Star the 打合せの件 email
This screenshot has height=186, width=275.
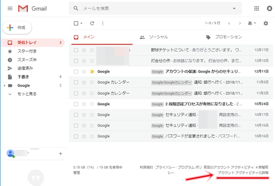[x=84, y=61]
